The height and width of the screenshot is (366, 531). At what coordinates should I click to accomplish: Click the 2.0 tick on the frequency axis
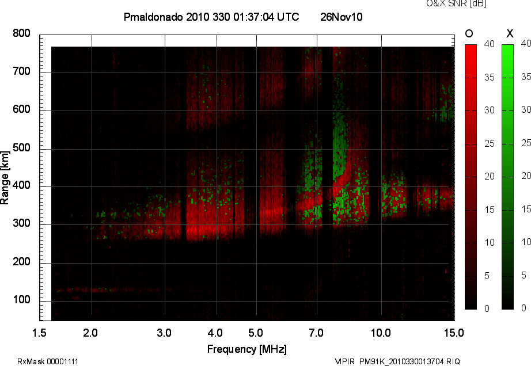click(x=90, y=333)
